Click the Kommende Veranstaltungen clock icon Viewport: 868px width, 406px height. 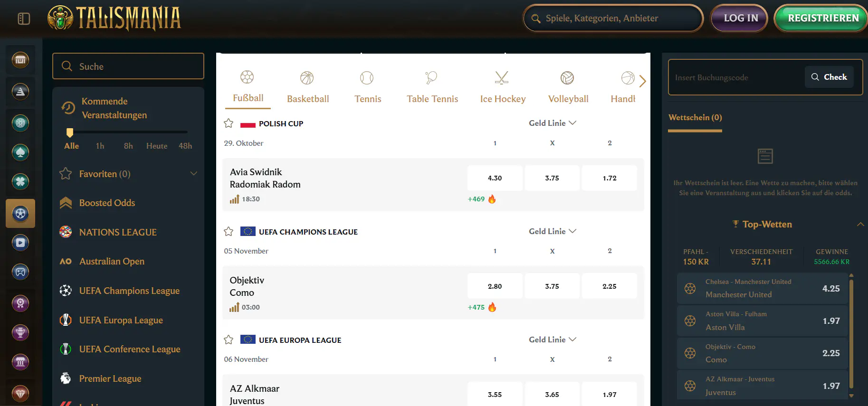[68, 108]
